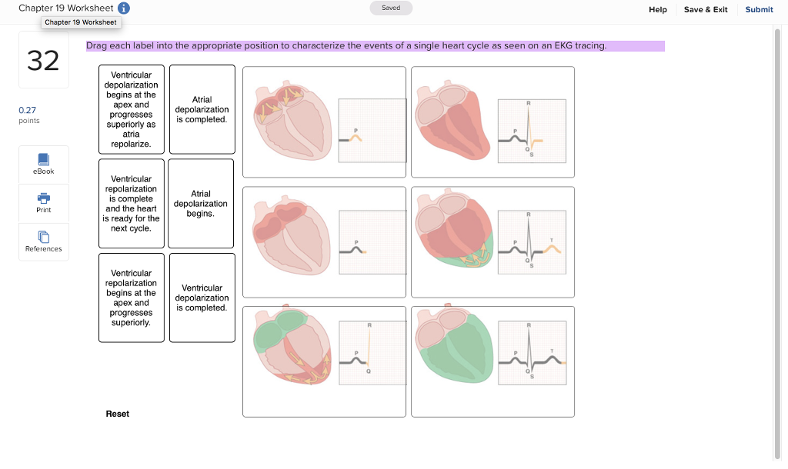Click the Saved status badge
The height and width of the screenshot is (469, 788).
(391, 7)
